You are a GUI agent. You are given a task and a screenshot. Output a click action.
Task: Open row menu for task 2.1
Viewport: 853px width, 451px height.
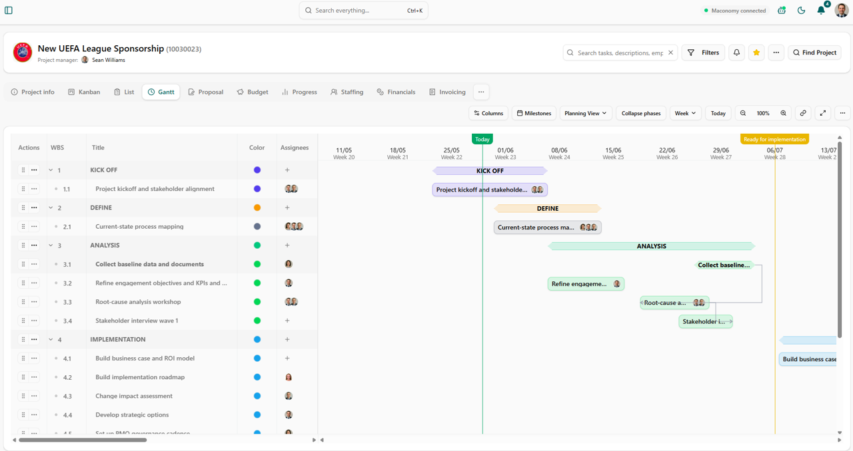(34, 226)
